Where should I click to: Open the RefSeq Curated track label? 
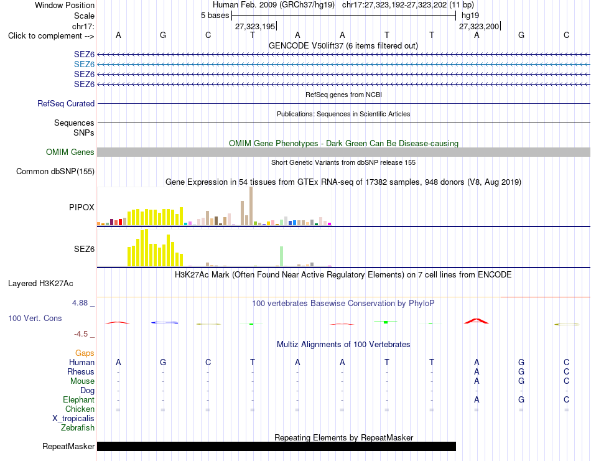[x=65, y=103]
